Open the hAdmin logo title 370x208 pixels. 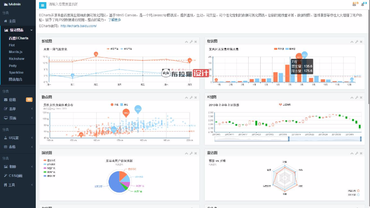(x=12, y=4)
